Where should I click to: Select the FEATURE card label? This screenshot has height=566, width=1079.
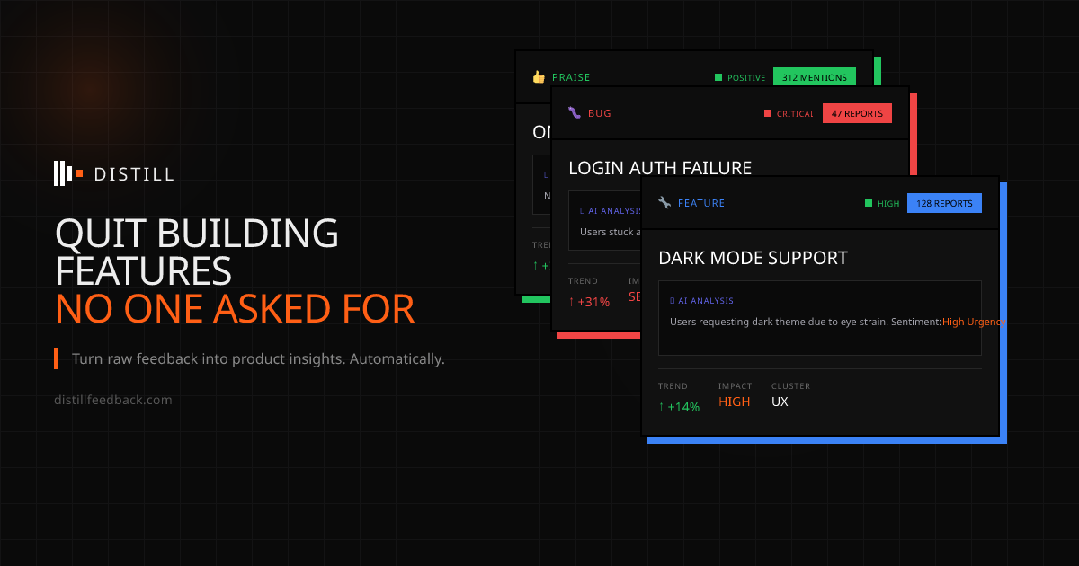coord(701,203)
